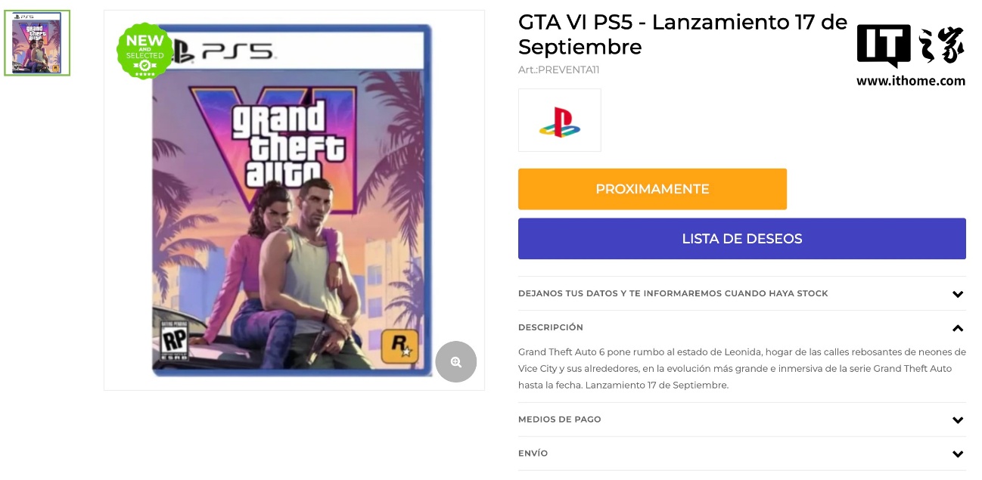Click the MEDIOS DE PAGO section label
This screenshot has height=480, width=982.
(559, 420)
